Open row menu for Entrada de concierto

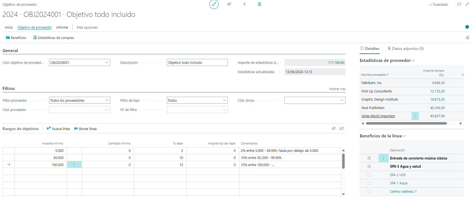(383, 158)
